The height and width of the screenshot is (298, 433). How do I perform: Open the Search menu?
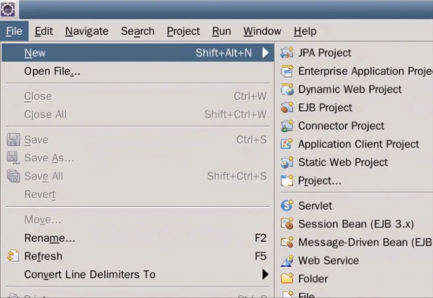pyautogui.click(x=138, y=31)
